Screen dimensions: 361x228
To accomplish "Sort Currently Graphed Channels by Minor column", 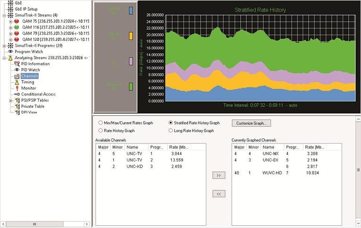I will tap(254, 147).
